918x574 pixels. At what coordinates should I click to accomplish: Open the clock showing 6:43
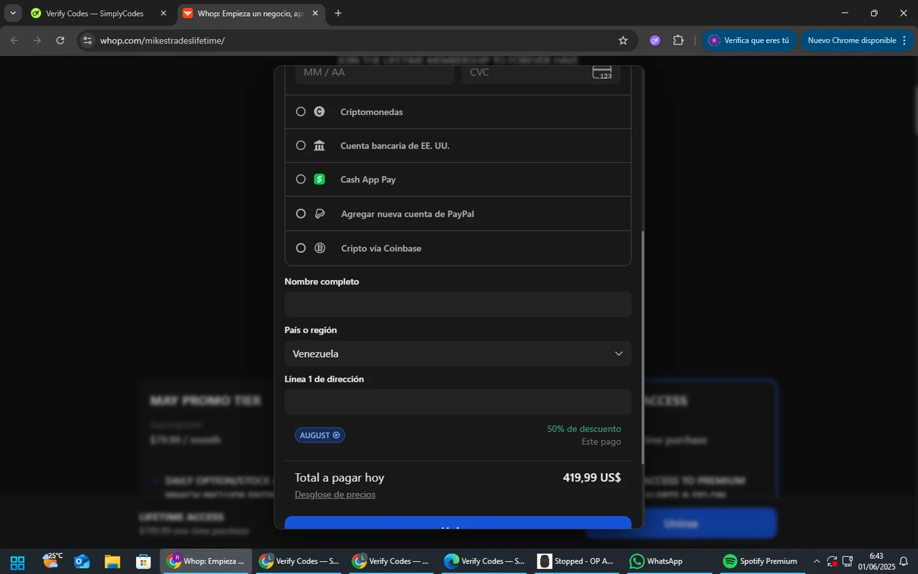coord(876,561)
